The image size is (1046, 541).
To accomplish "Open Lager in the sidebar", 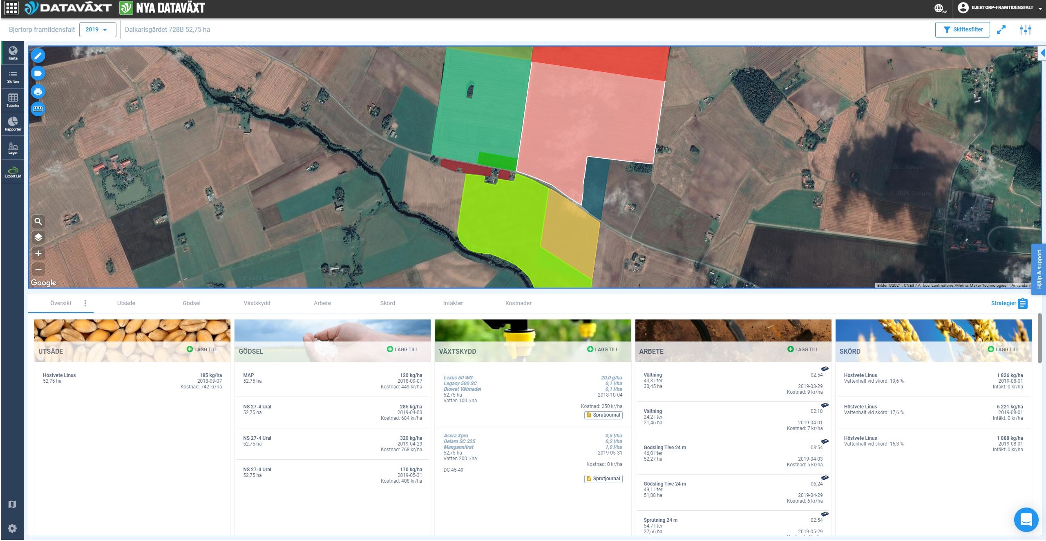I will 13,148.
